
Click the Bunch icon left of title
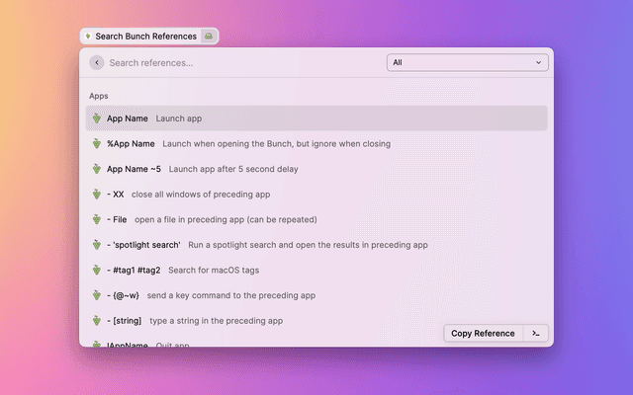[89, 37]
